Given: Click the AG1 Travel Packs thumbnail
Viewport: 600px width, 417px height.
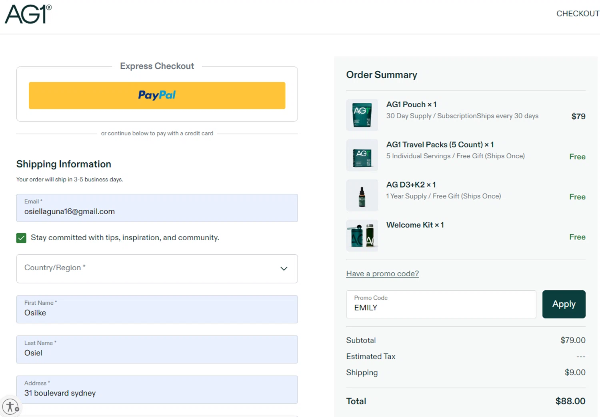Looking at the screenshot, I should pyautogui.click(x=362, y=156).
